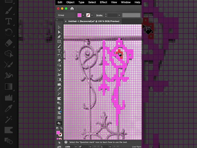The image size is (197, 148).
Task: Open the View menu
Action: click(114, 2)
